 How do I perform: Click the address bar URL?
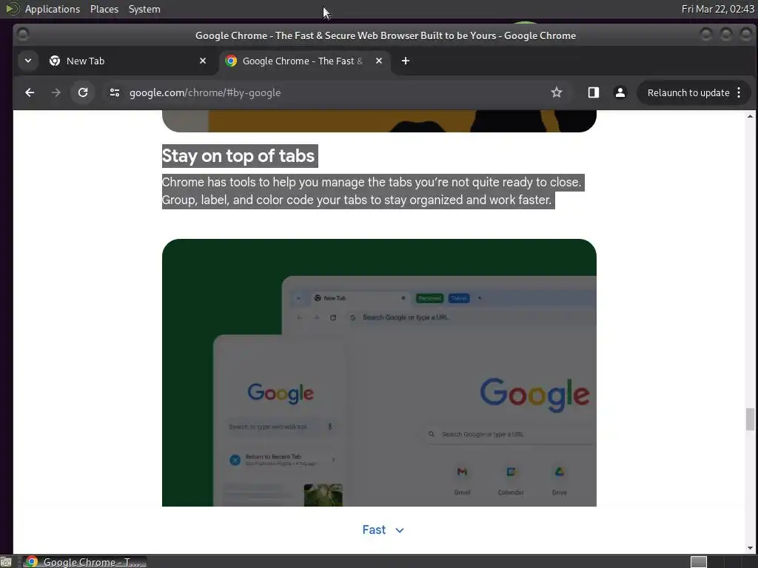(205, 92)
